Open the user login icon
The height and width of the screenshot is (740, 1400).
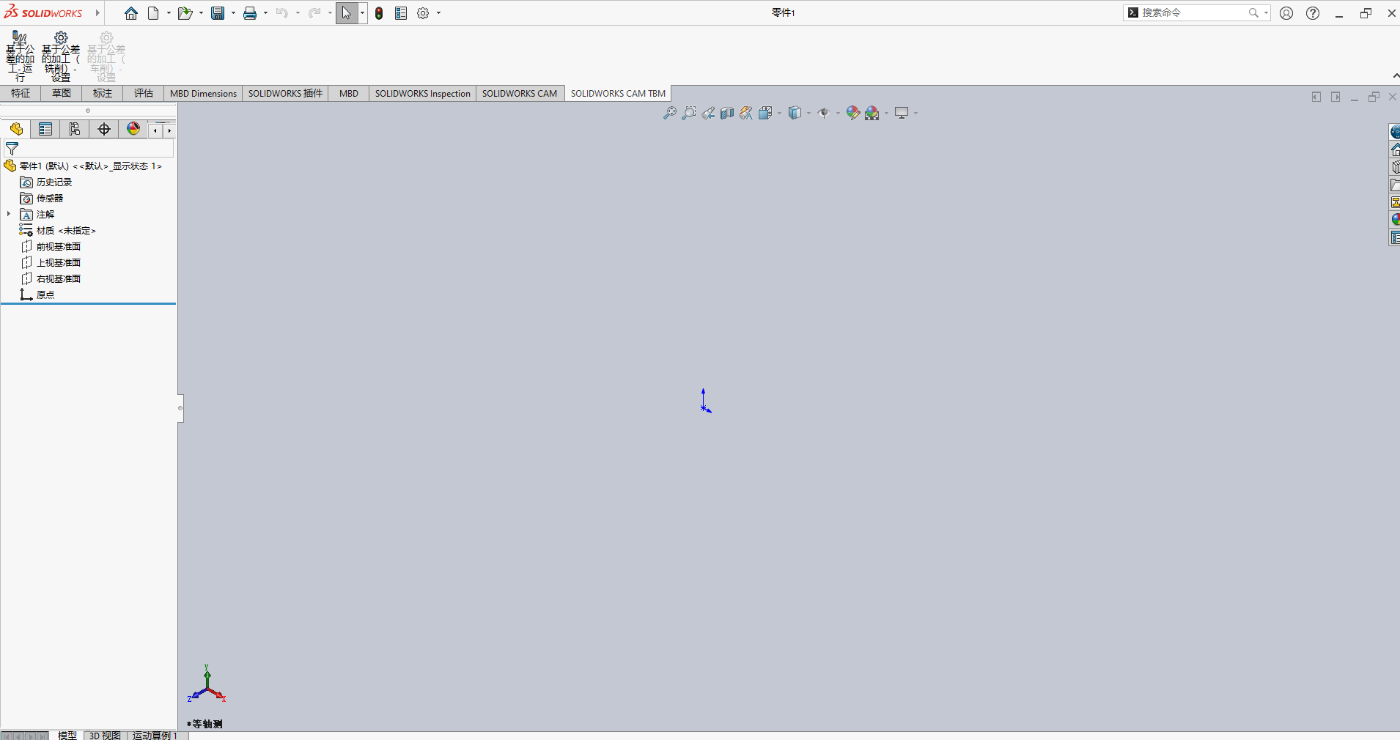pos(1286,13)
